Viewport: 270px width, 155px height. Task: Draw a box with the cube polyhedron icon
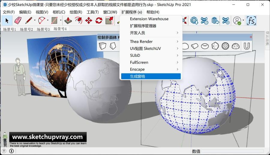coord(103,46)
